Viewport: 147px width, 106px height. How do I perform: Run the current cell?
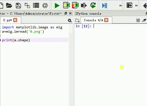66,5
